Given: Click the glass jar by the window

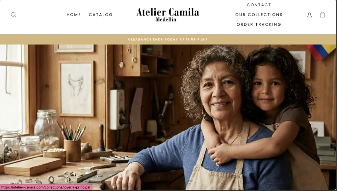Looking at the screenshot, I should (47, 129).
